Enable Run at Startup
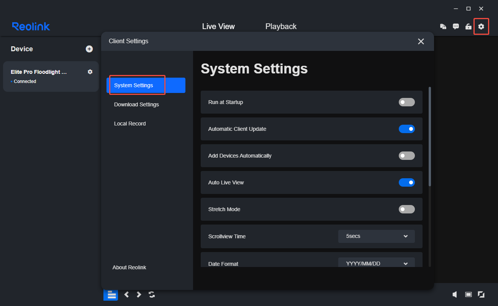 pyautogui.click(x=406, y=102)
